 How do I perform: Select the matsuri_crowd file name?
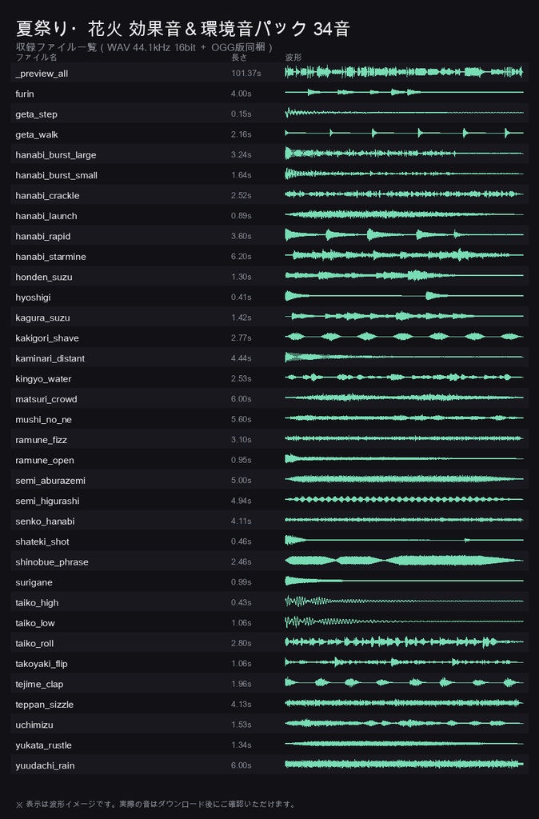[46, 399]
